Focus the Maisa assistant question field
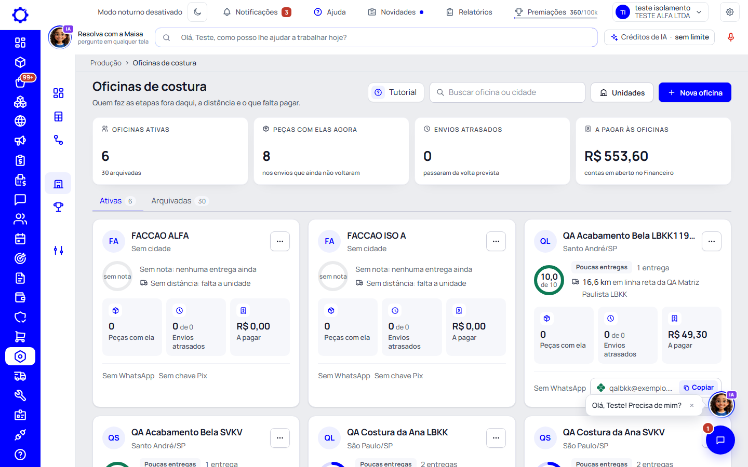 pos(376,37)
